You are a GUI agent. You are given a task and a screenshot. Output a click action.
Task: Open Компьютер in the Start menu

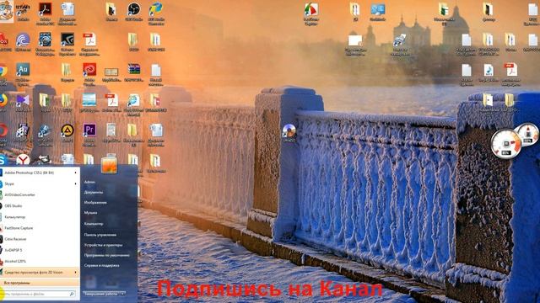pyautogui.click(x=94, y=223)
